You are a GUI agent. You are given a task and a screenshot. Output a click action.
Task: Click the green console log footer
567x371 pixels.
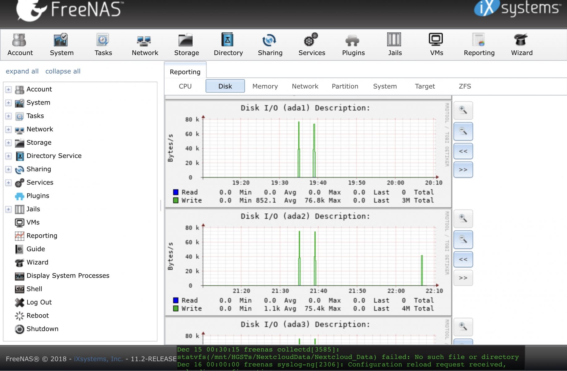tap(351, 358)
